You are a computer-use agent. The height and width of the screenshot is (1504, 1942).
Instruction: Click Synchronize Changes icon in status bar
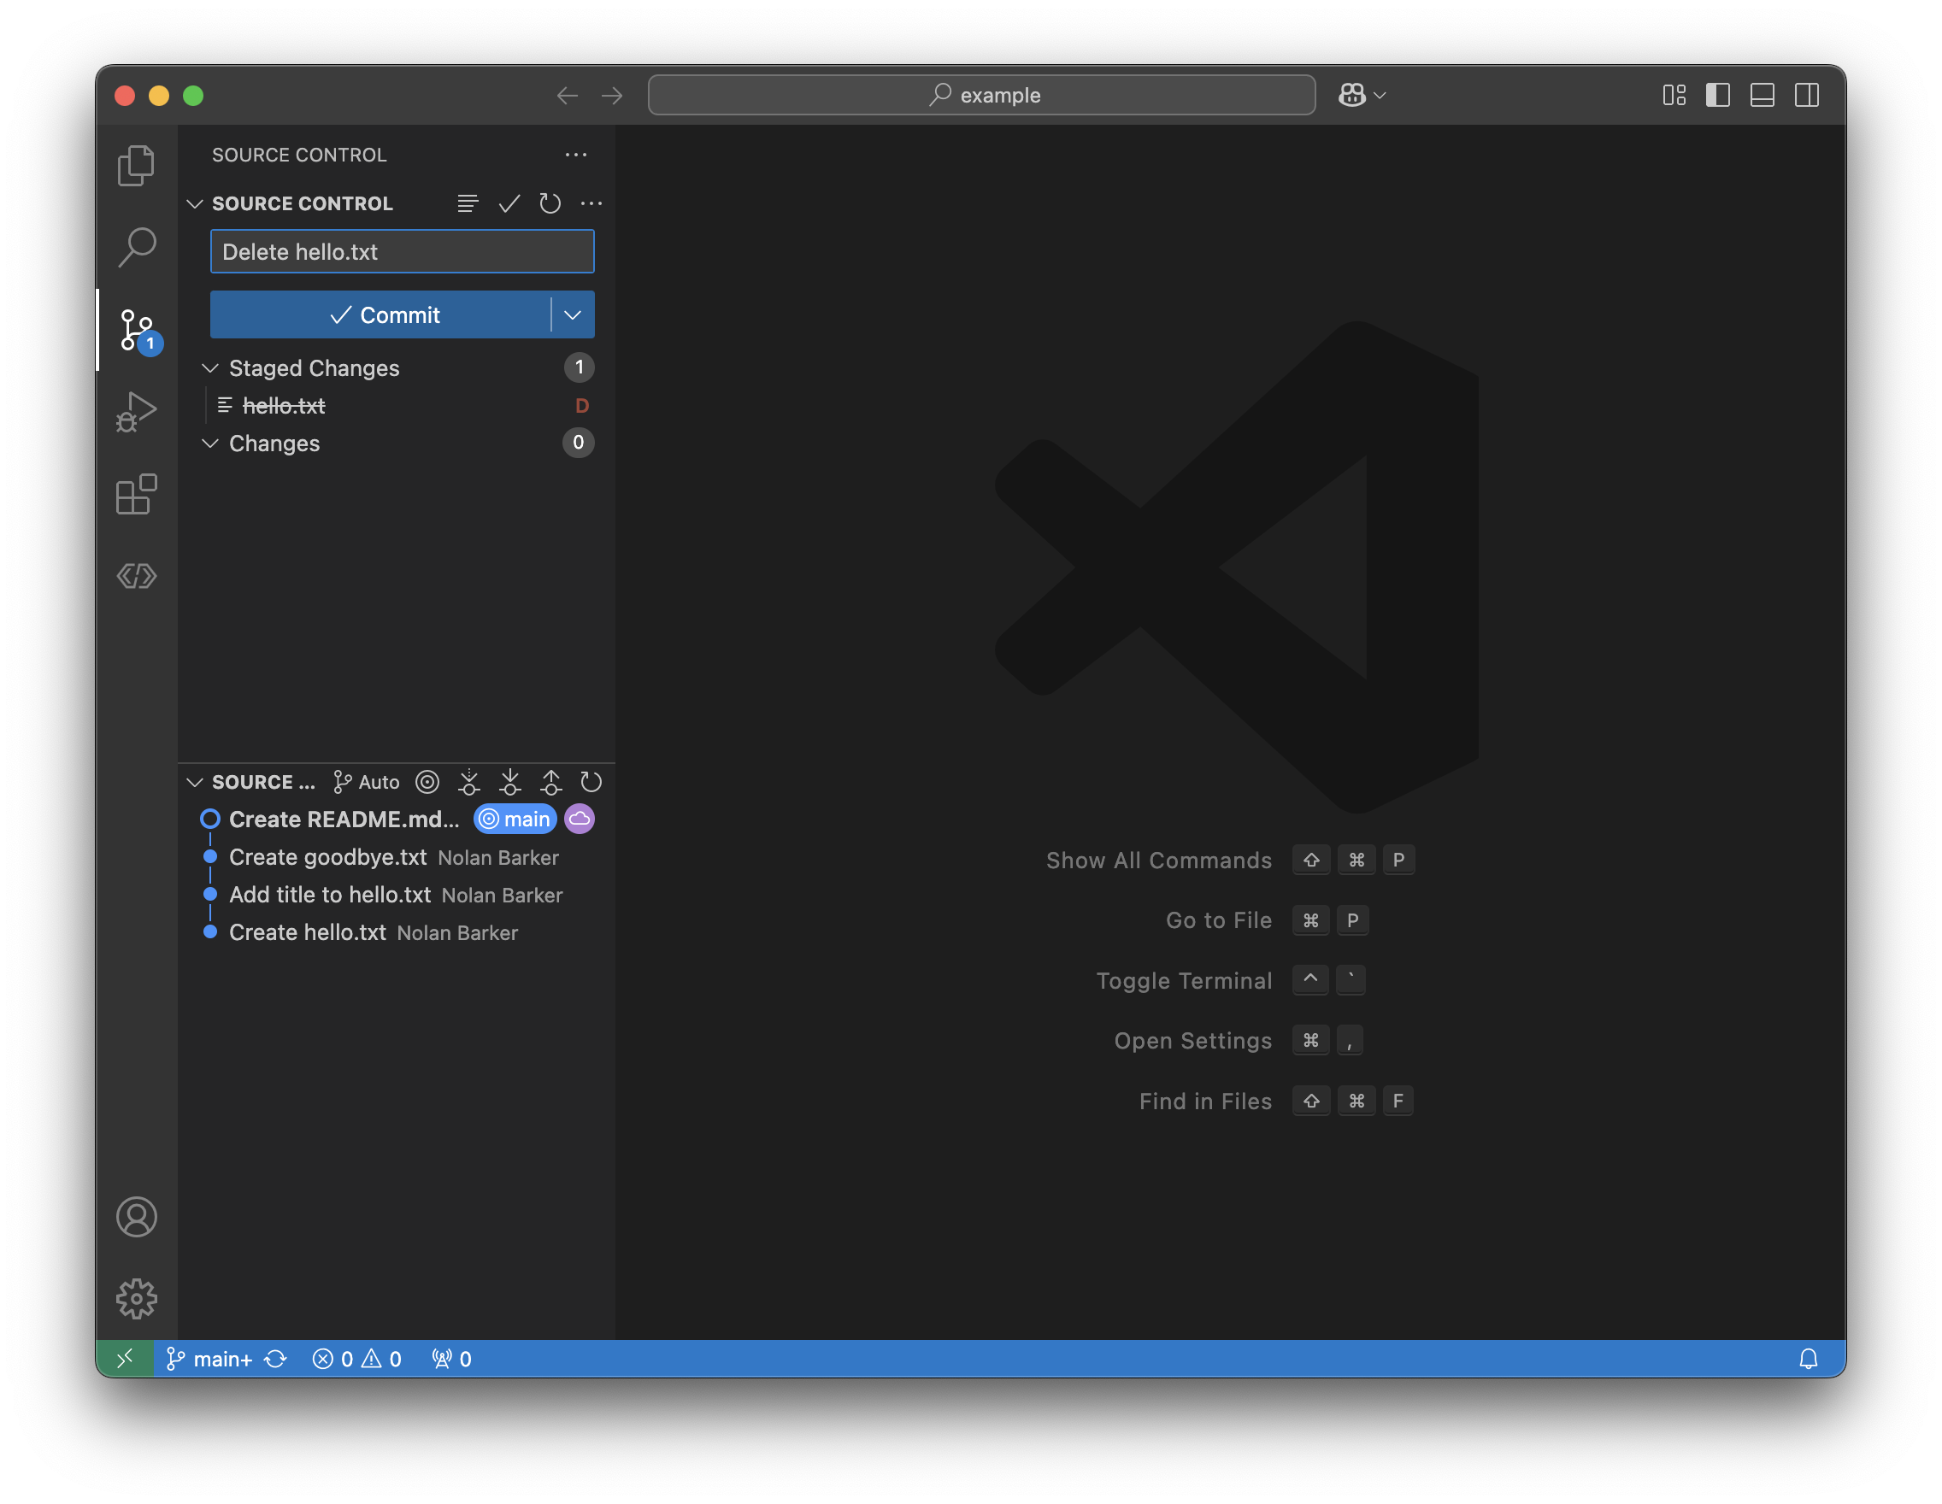tap(275, 1359)
